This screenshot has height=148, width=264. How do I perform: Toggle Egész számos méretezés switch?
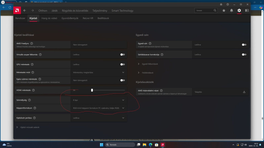(x=122, y=80)
